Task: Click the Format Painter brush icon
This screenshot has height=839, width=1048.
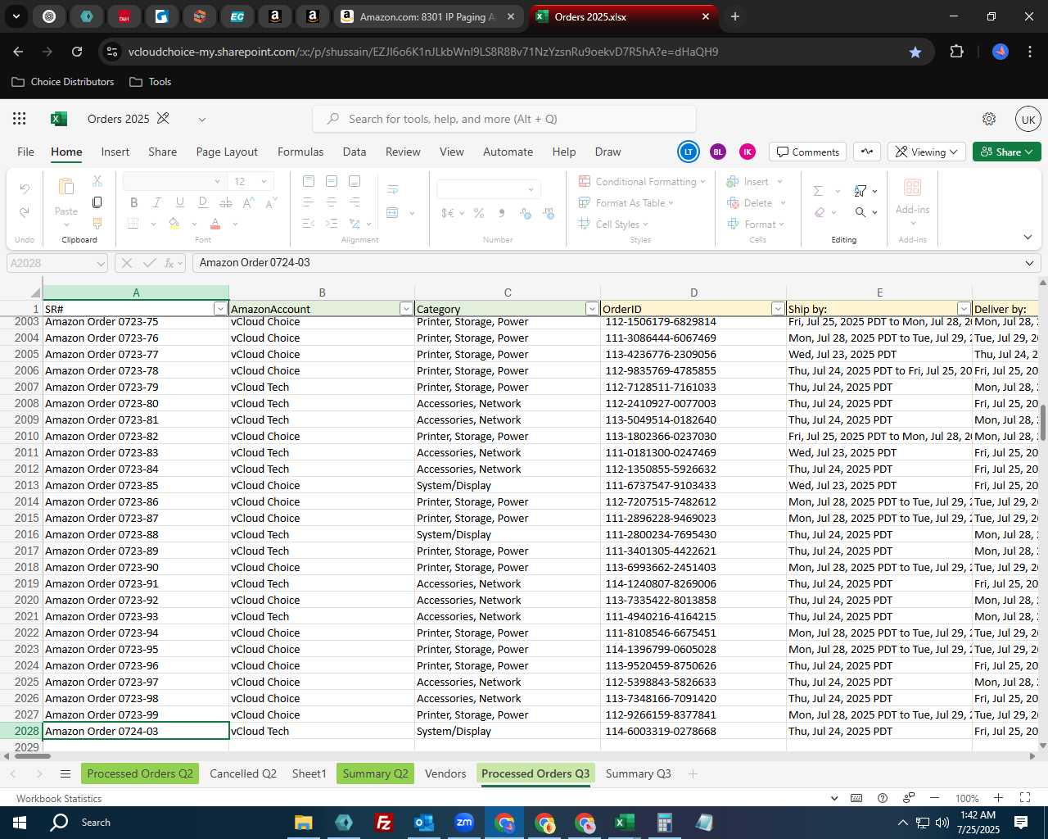Action: coord(97,223)
